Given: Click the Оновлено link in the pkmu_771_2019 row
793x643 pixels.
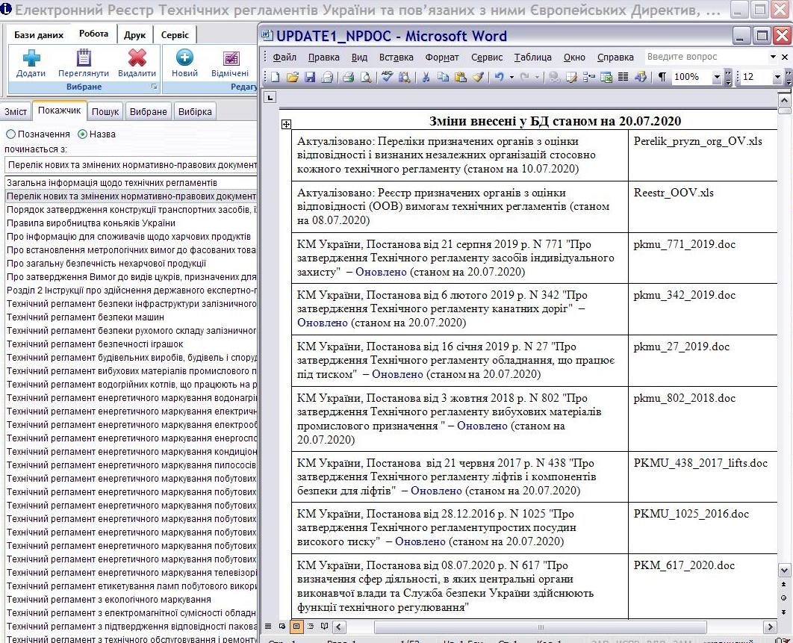Looking at the screenshot, I should tap(381, 272).
